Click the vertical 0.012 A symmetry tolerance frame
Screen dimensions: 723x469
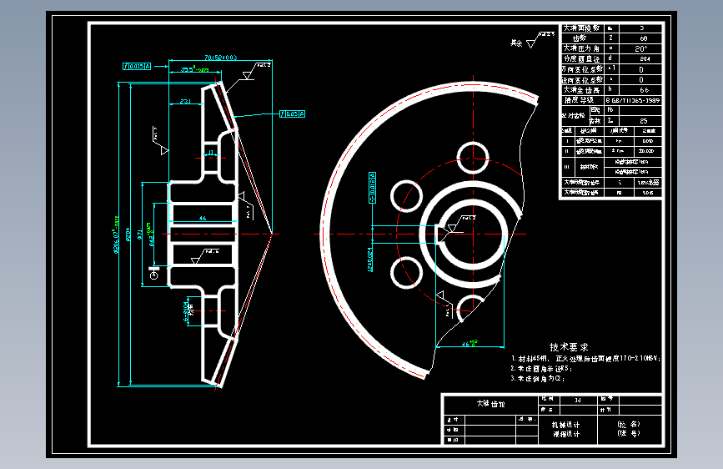(372, 188)
